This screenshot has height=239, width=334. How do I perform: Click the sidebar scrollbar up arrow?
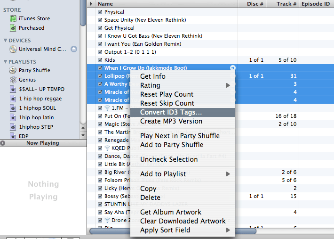(x=83, y=128)
